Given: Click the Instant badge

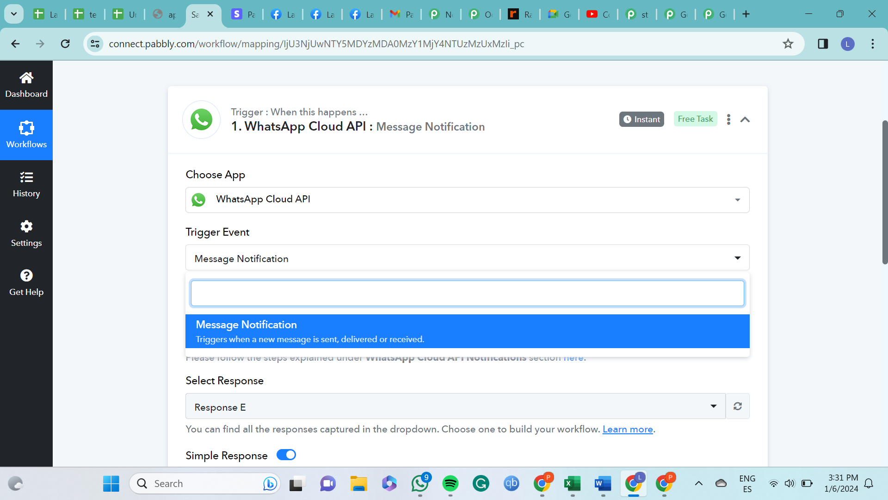Looking at the screenshot, I should click(641, 119).
